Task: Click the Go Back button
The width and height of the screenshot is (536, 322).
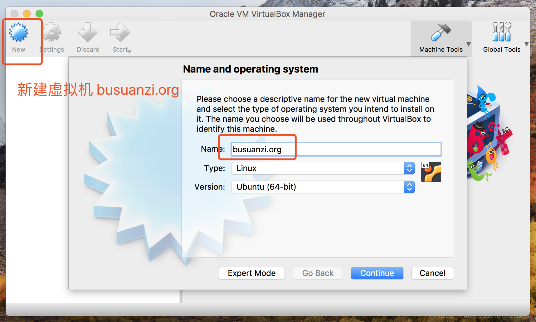Action: pyautogui.click(x=318, y=273)
